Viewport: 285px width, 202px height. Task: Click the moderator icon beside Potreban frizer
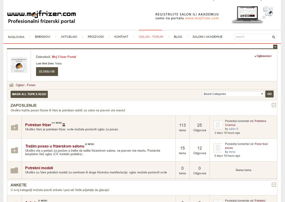click(x=64, y=125)
